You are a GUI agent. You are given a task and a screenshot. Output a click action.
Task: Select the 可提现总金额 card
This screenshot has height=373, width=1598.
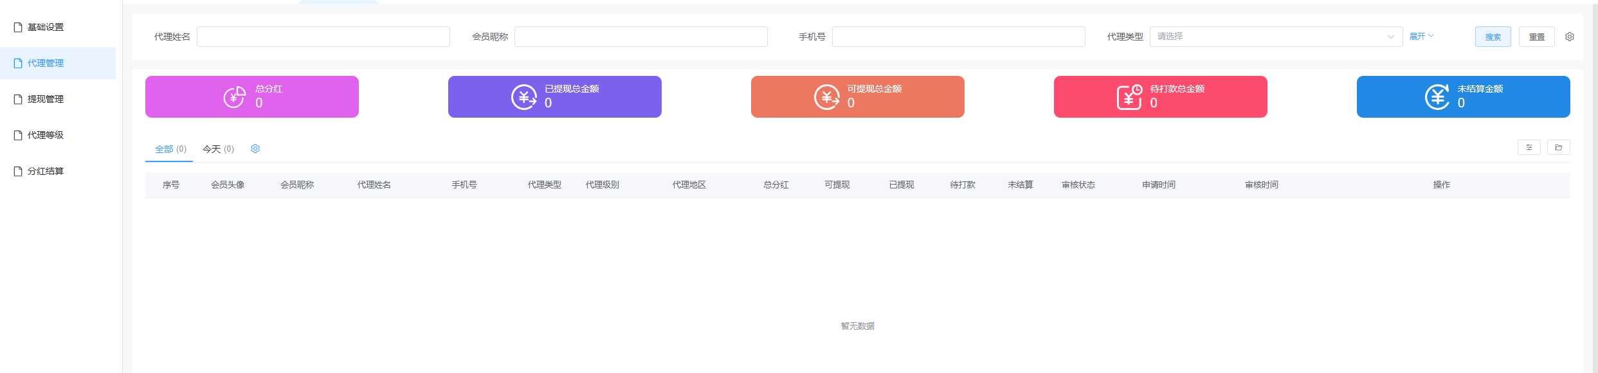[x=858, y=96]
